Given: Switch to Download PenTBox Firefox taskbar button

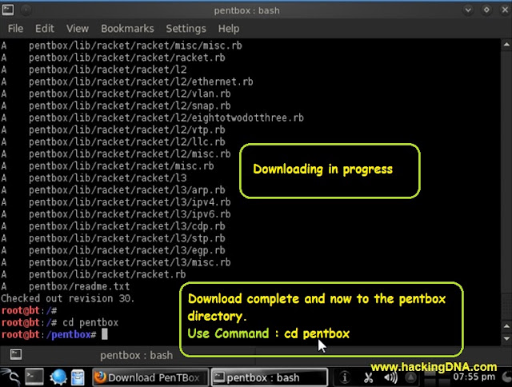Looking at the screenshot, I should [x=150, y=377].
